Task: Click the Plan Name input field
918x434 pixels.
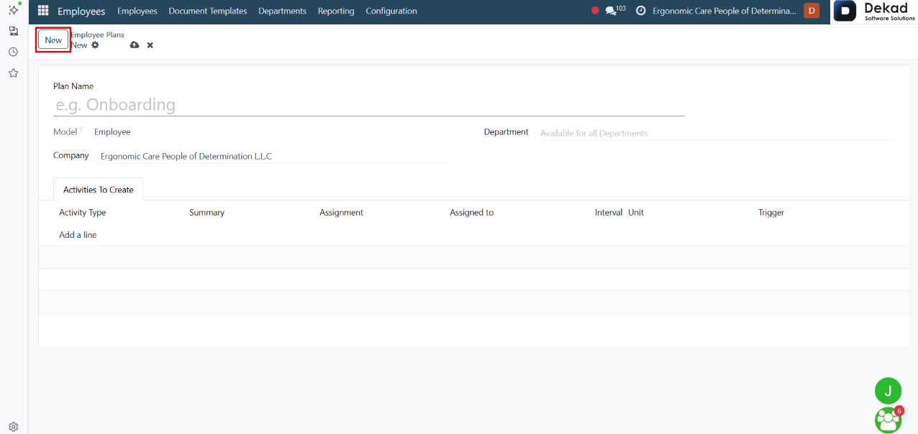Action: pyautogui.click(x=369, y=105)
